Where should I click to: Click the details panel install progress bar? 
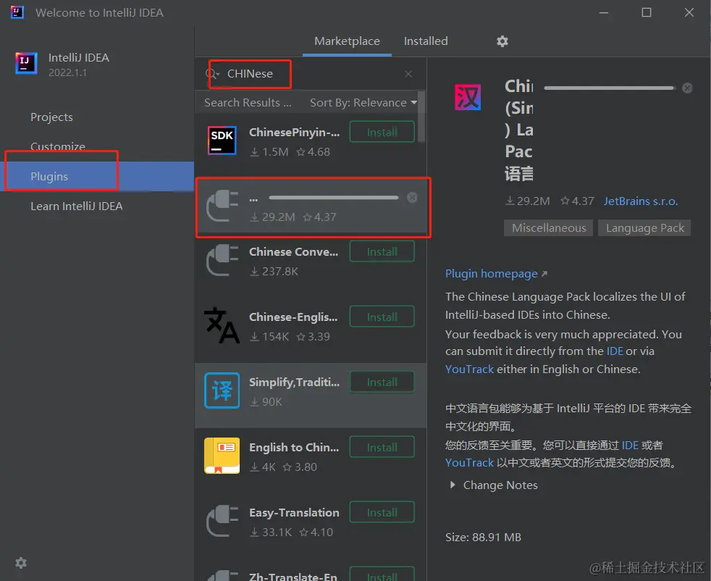[609, 88]
